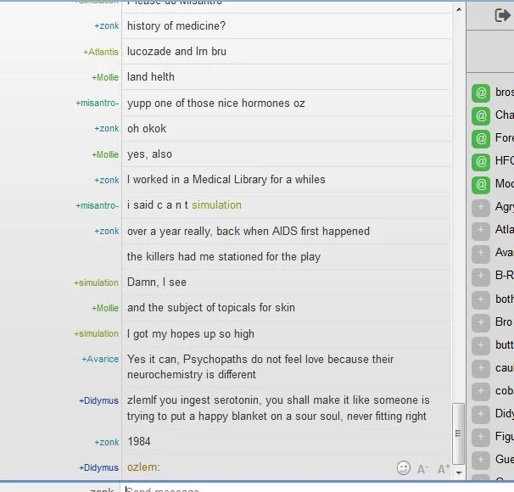
Task: Click nick +misantro- beside 'yupp one of those'
Action: pyautogui.click(x=97, y=103)
